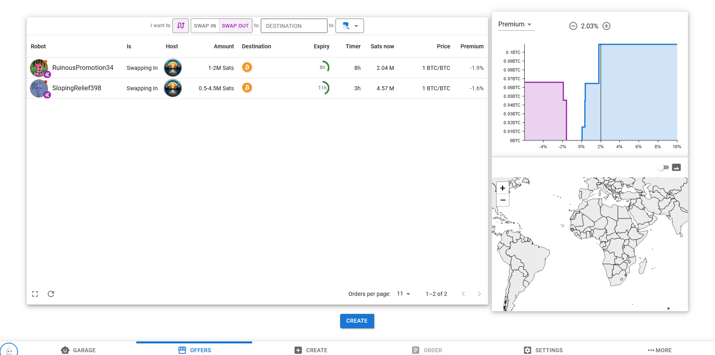
Task: Open SlopingRelief398 robot avatar
Action: (x=39, y=88)
